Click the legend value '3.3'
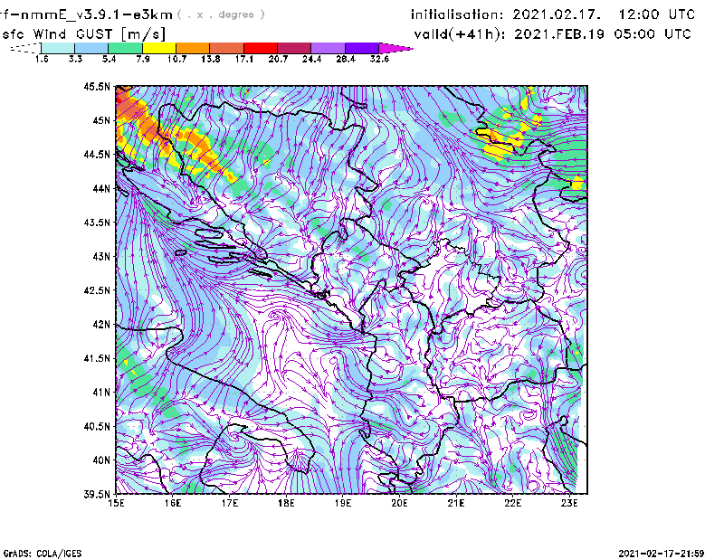This screenshot has height=559, width=724. click(75, 59)
